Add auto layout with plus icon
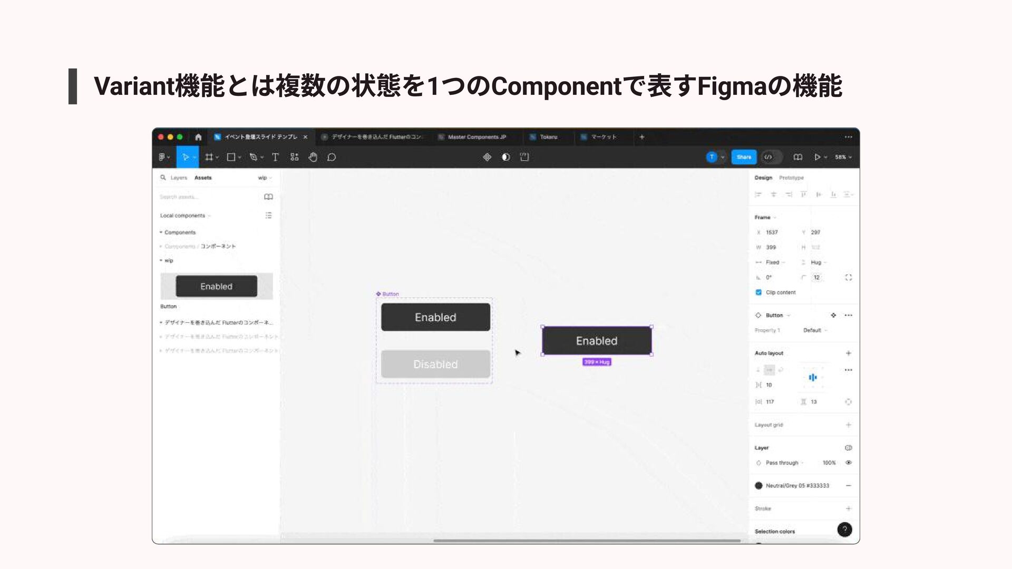The image size is (1012, 569). [x=848, y=353]
